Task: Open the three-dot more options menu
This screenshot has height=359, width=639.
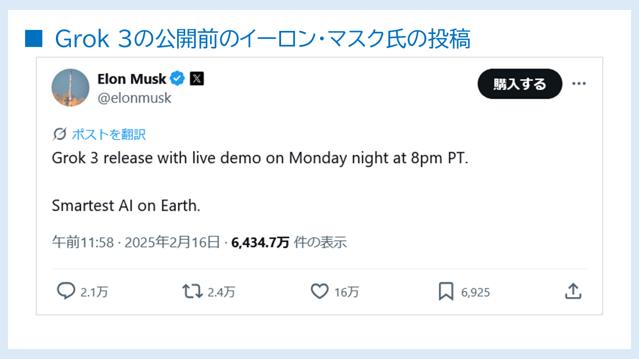Action: pyautogui.click(x=579, y=84)
